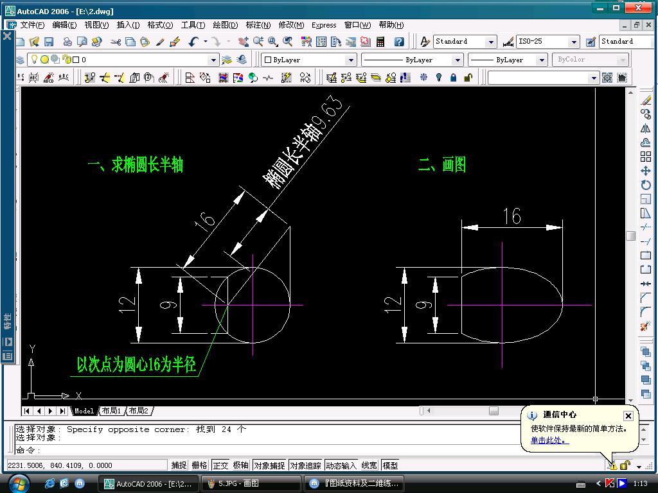Open Layer Properties Manager icon
The height and width of the screenshot is (493, 658).
[20, 60]
